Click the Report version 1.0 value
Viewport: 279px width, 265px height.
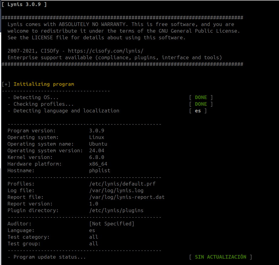pyautogui.click(x=93, y=204)
